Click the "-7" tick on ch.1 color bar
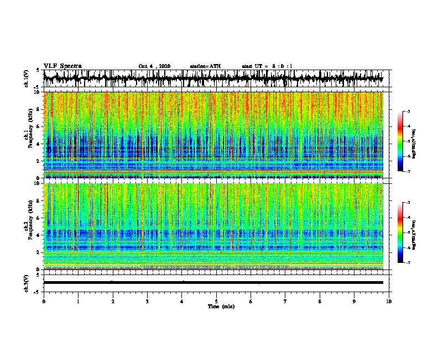This screenshot has height=338, width=438. pos(408,171)
